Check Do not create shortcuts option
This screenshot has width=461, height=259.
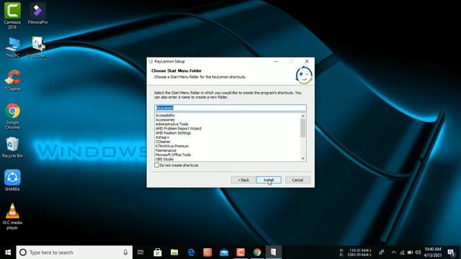click(157, 165)
